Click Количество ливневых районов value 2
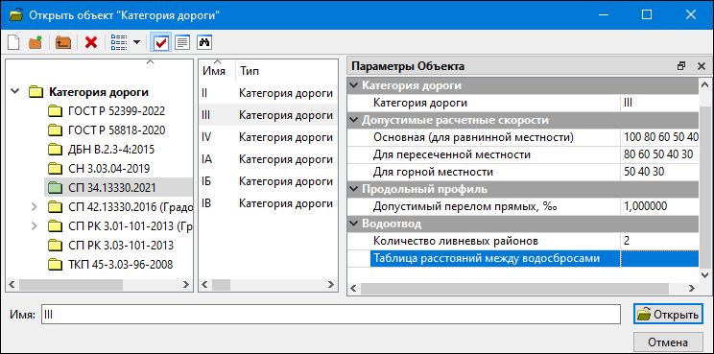Viewport: 714px width, 354px height. (659, 241)
